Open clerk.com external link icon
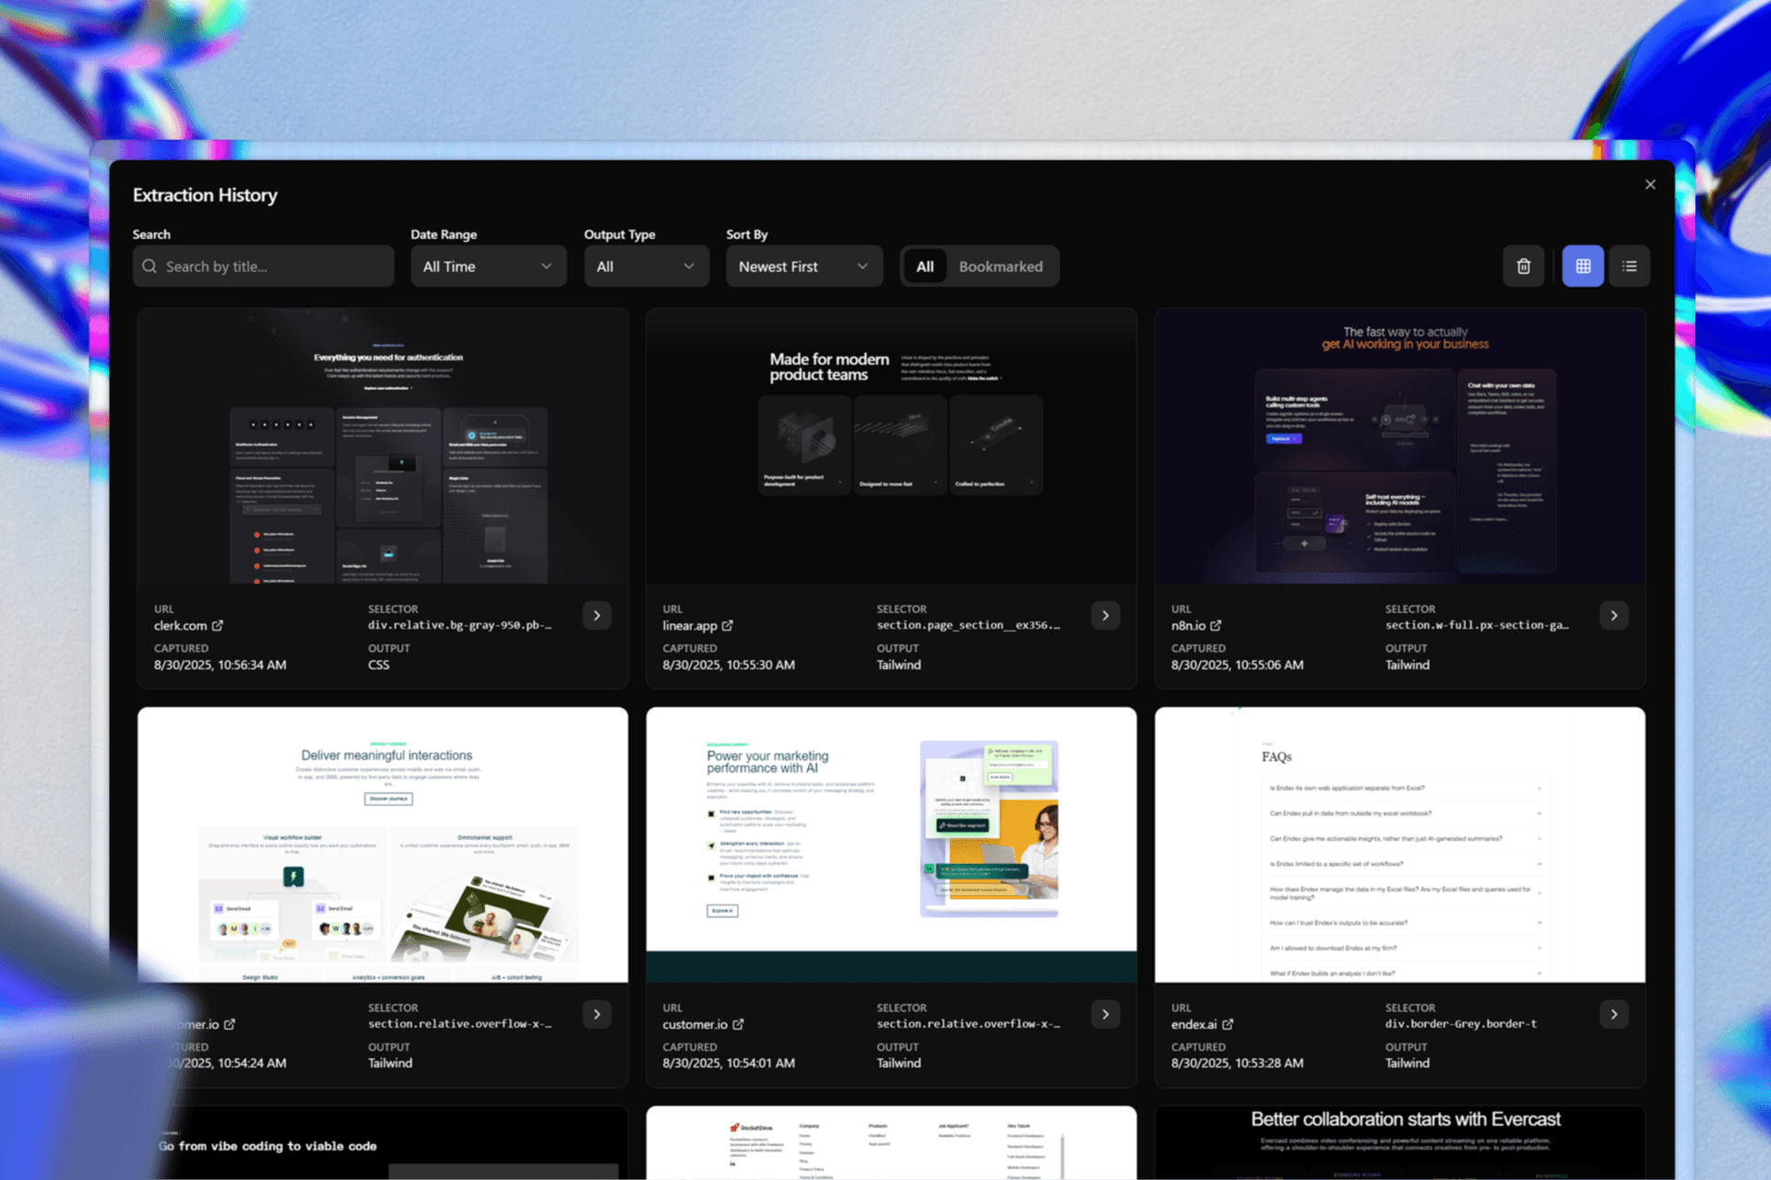Screen dimensions: 1771x1180 (x=218, y=625)
